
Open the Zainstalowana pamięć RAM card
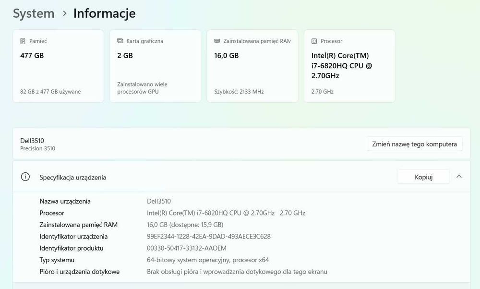[252, 66]
